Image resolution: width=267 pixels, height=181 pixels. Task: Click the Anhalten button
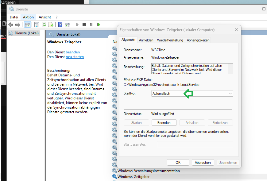(192, 123)
